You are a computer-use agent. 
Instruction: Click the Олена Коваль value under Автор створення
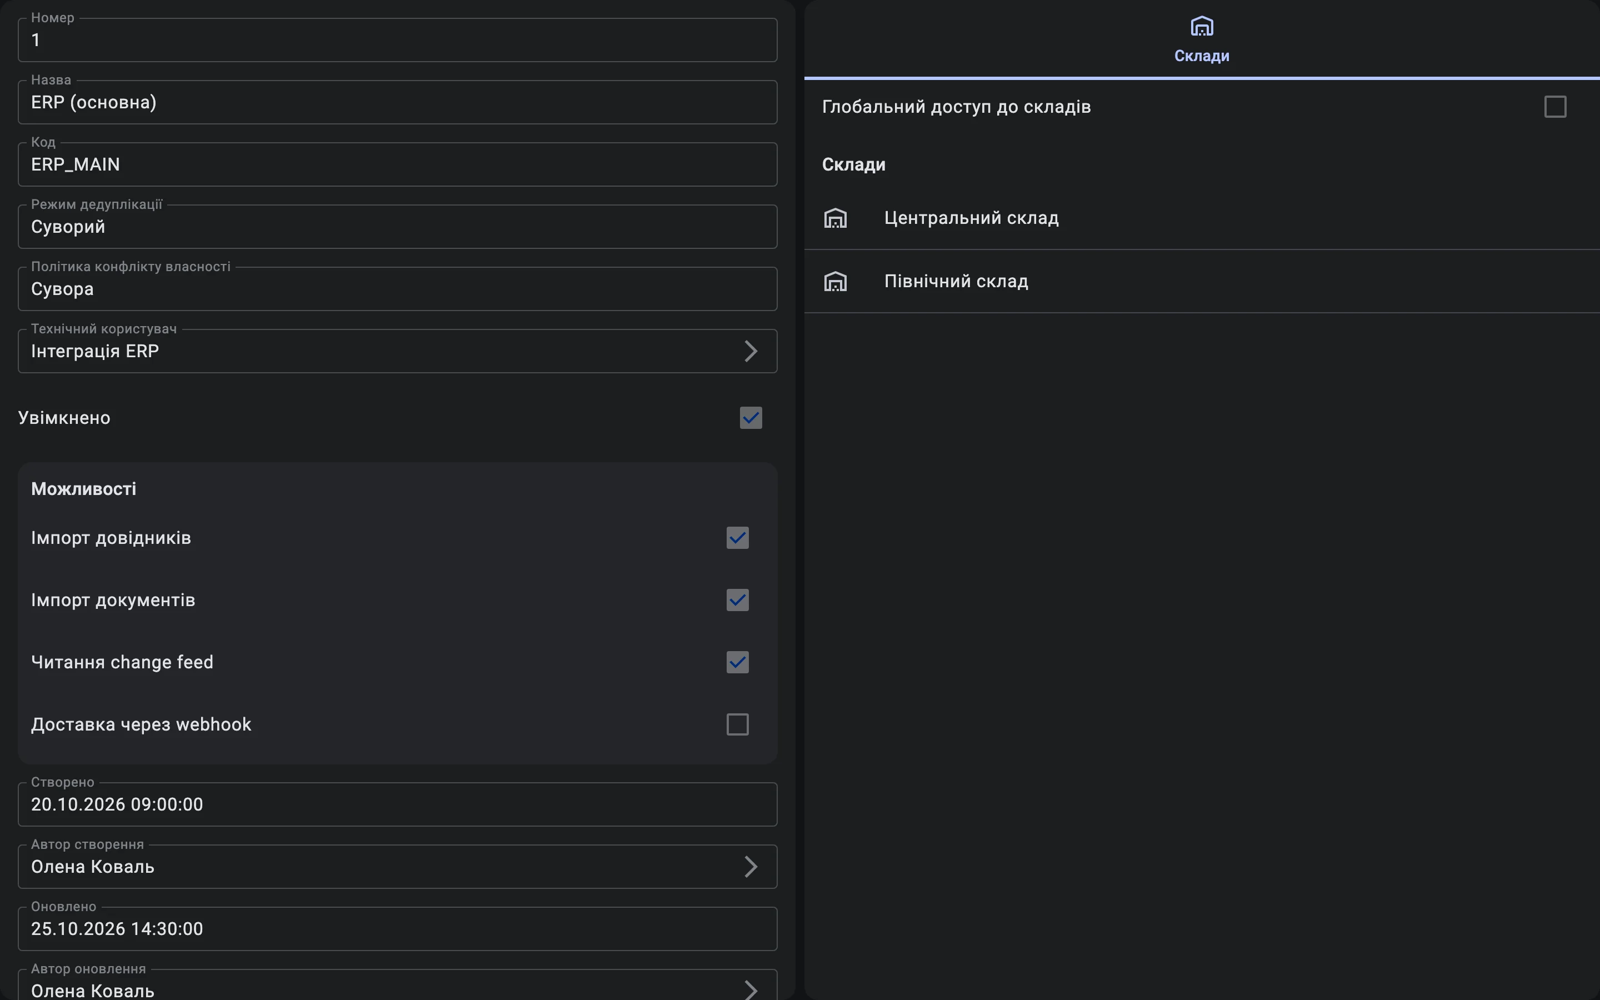pyautogui.click(x=93, y=867)
